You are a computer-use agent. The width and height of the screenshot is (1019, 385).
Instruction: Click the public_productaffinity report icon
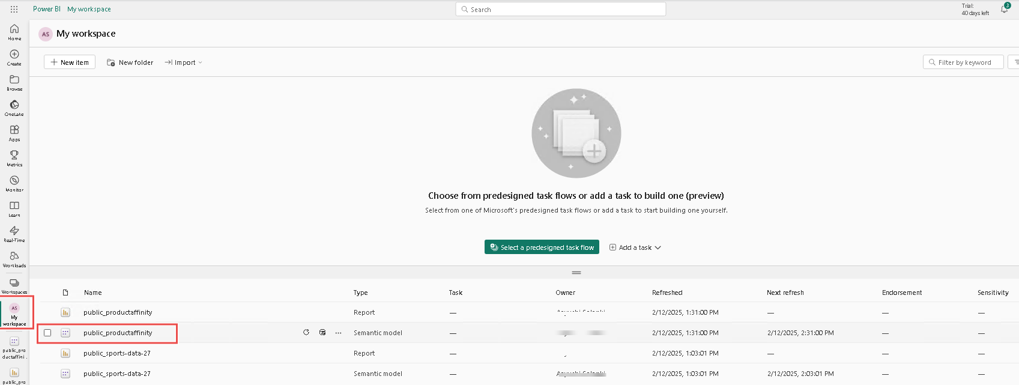65,312
